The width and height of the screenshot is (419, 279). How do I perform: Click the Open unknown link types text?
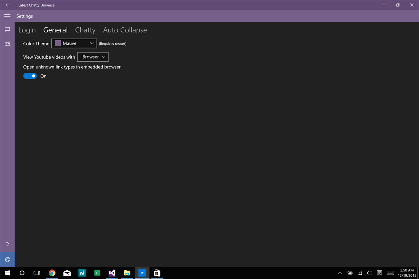click(x=72, y=67)
